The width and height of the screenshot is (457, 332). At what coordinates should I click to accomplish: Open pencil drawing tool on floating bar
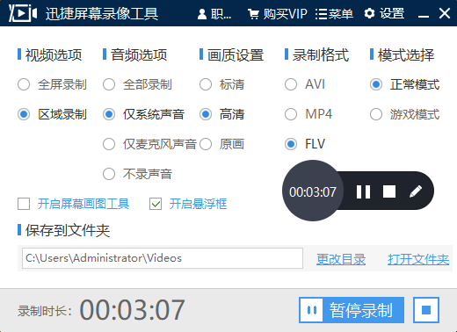(416, 191)
